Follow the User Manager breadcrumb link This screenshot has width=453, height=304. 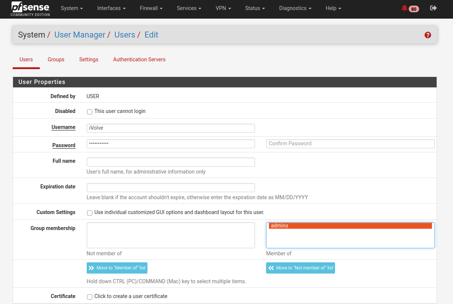80,35
